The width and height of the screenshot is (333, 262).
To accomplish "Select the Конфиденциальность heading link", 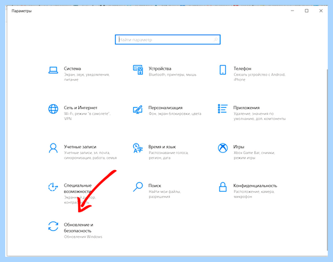I will (255, 186).
